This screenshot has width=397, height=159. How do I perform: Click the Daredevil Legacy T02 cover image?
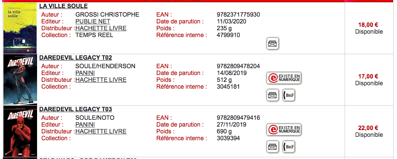pos(20,80)
